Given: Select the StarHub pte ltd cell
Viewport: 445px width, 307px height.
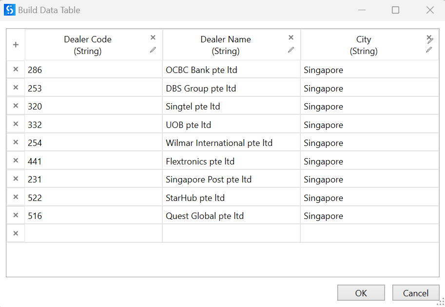Looking at the screenshot, I should pos(232,198).
